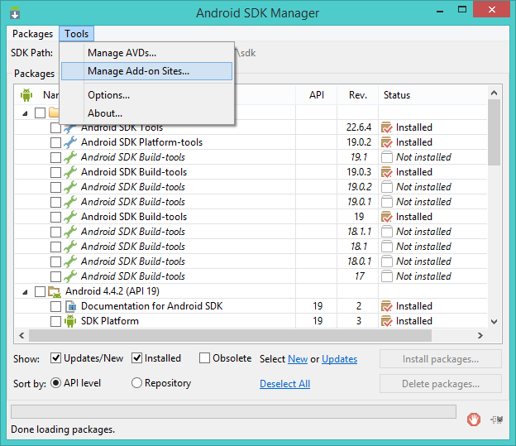
Task: Check the Android 4.4.2 (API 19) group checkbox
Action: pyautogui.click(x=40, y=291)
